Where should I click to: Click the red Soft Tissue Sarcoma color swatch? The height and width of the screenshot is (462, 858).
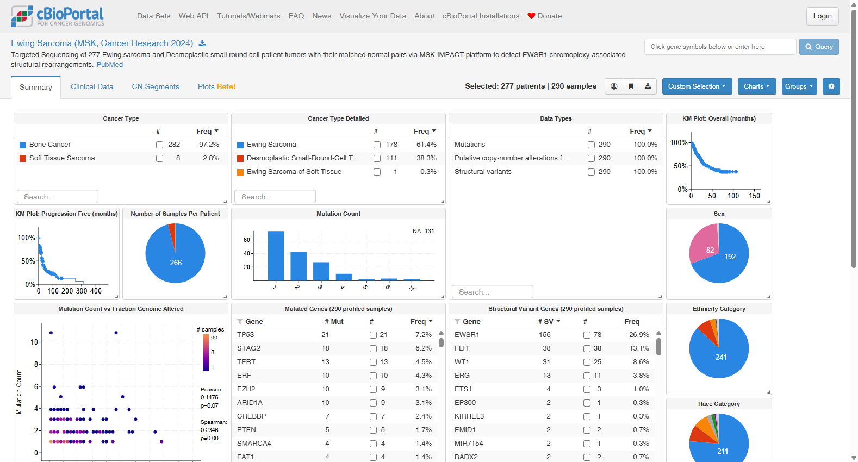coord(23,159)
